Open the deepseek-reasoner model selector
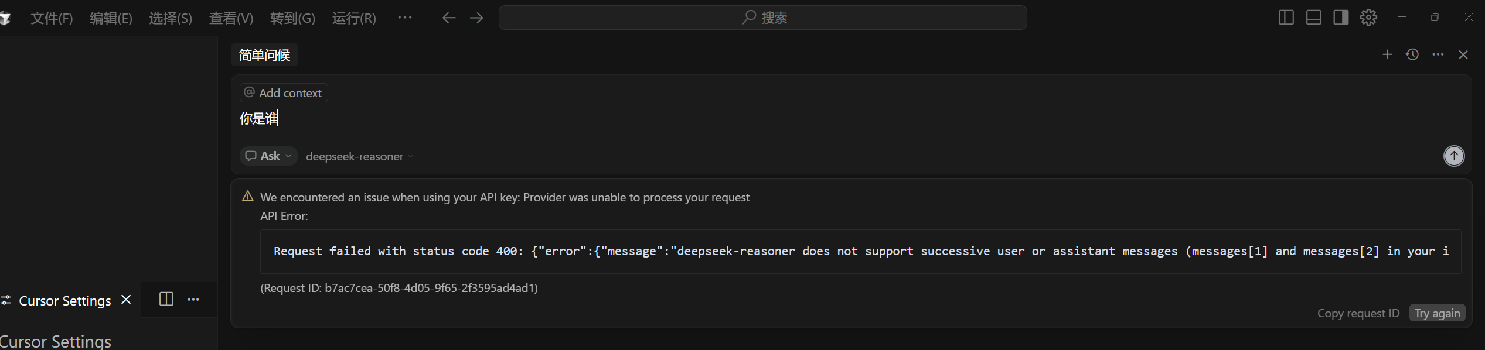This screenshot has width=1485, height=350. pyautogui.click(x=359, y=156)
